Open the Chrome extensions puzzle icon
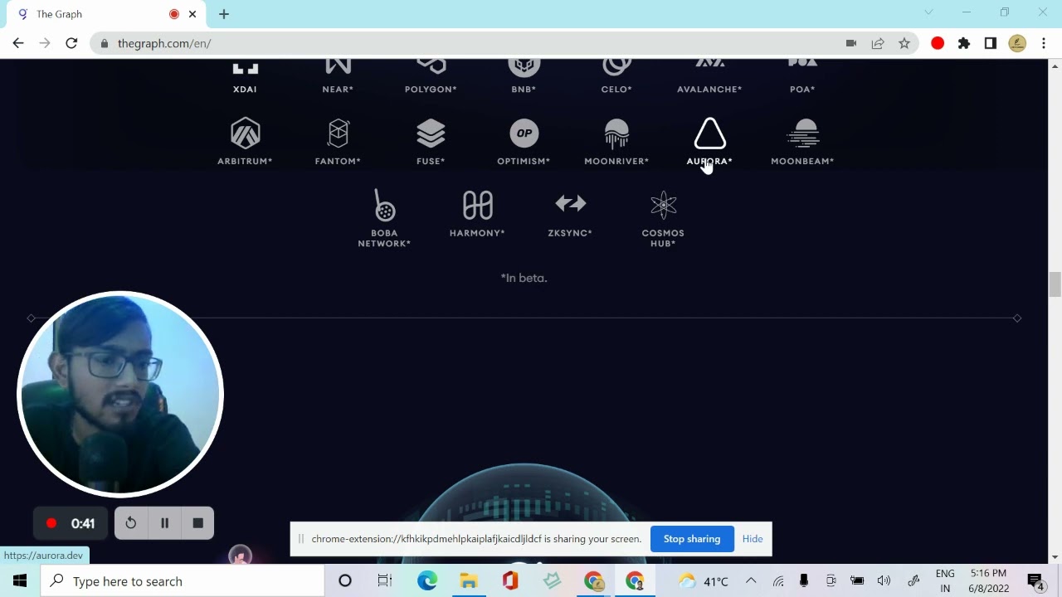 964,43
